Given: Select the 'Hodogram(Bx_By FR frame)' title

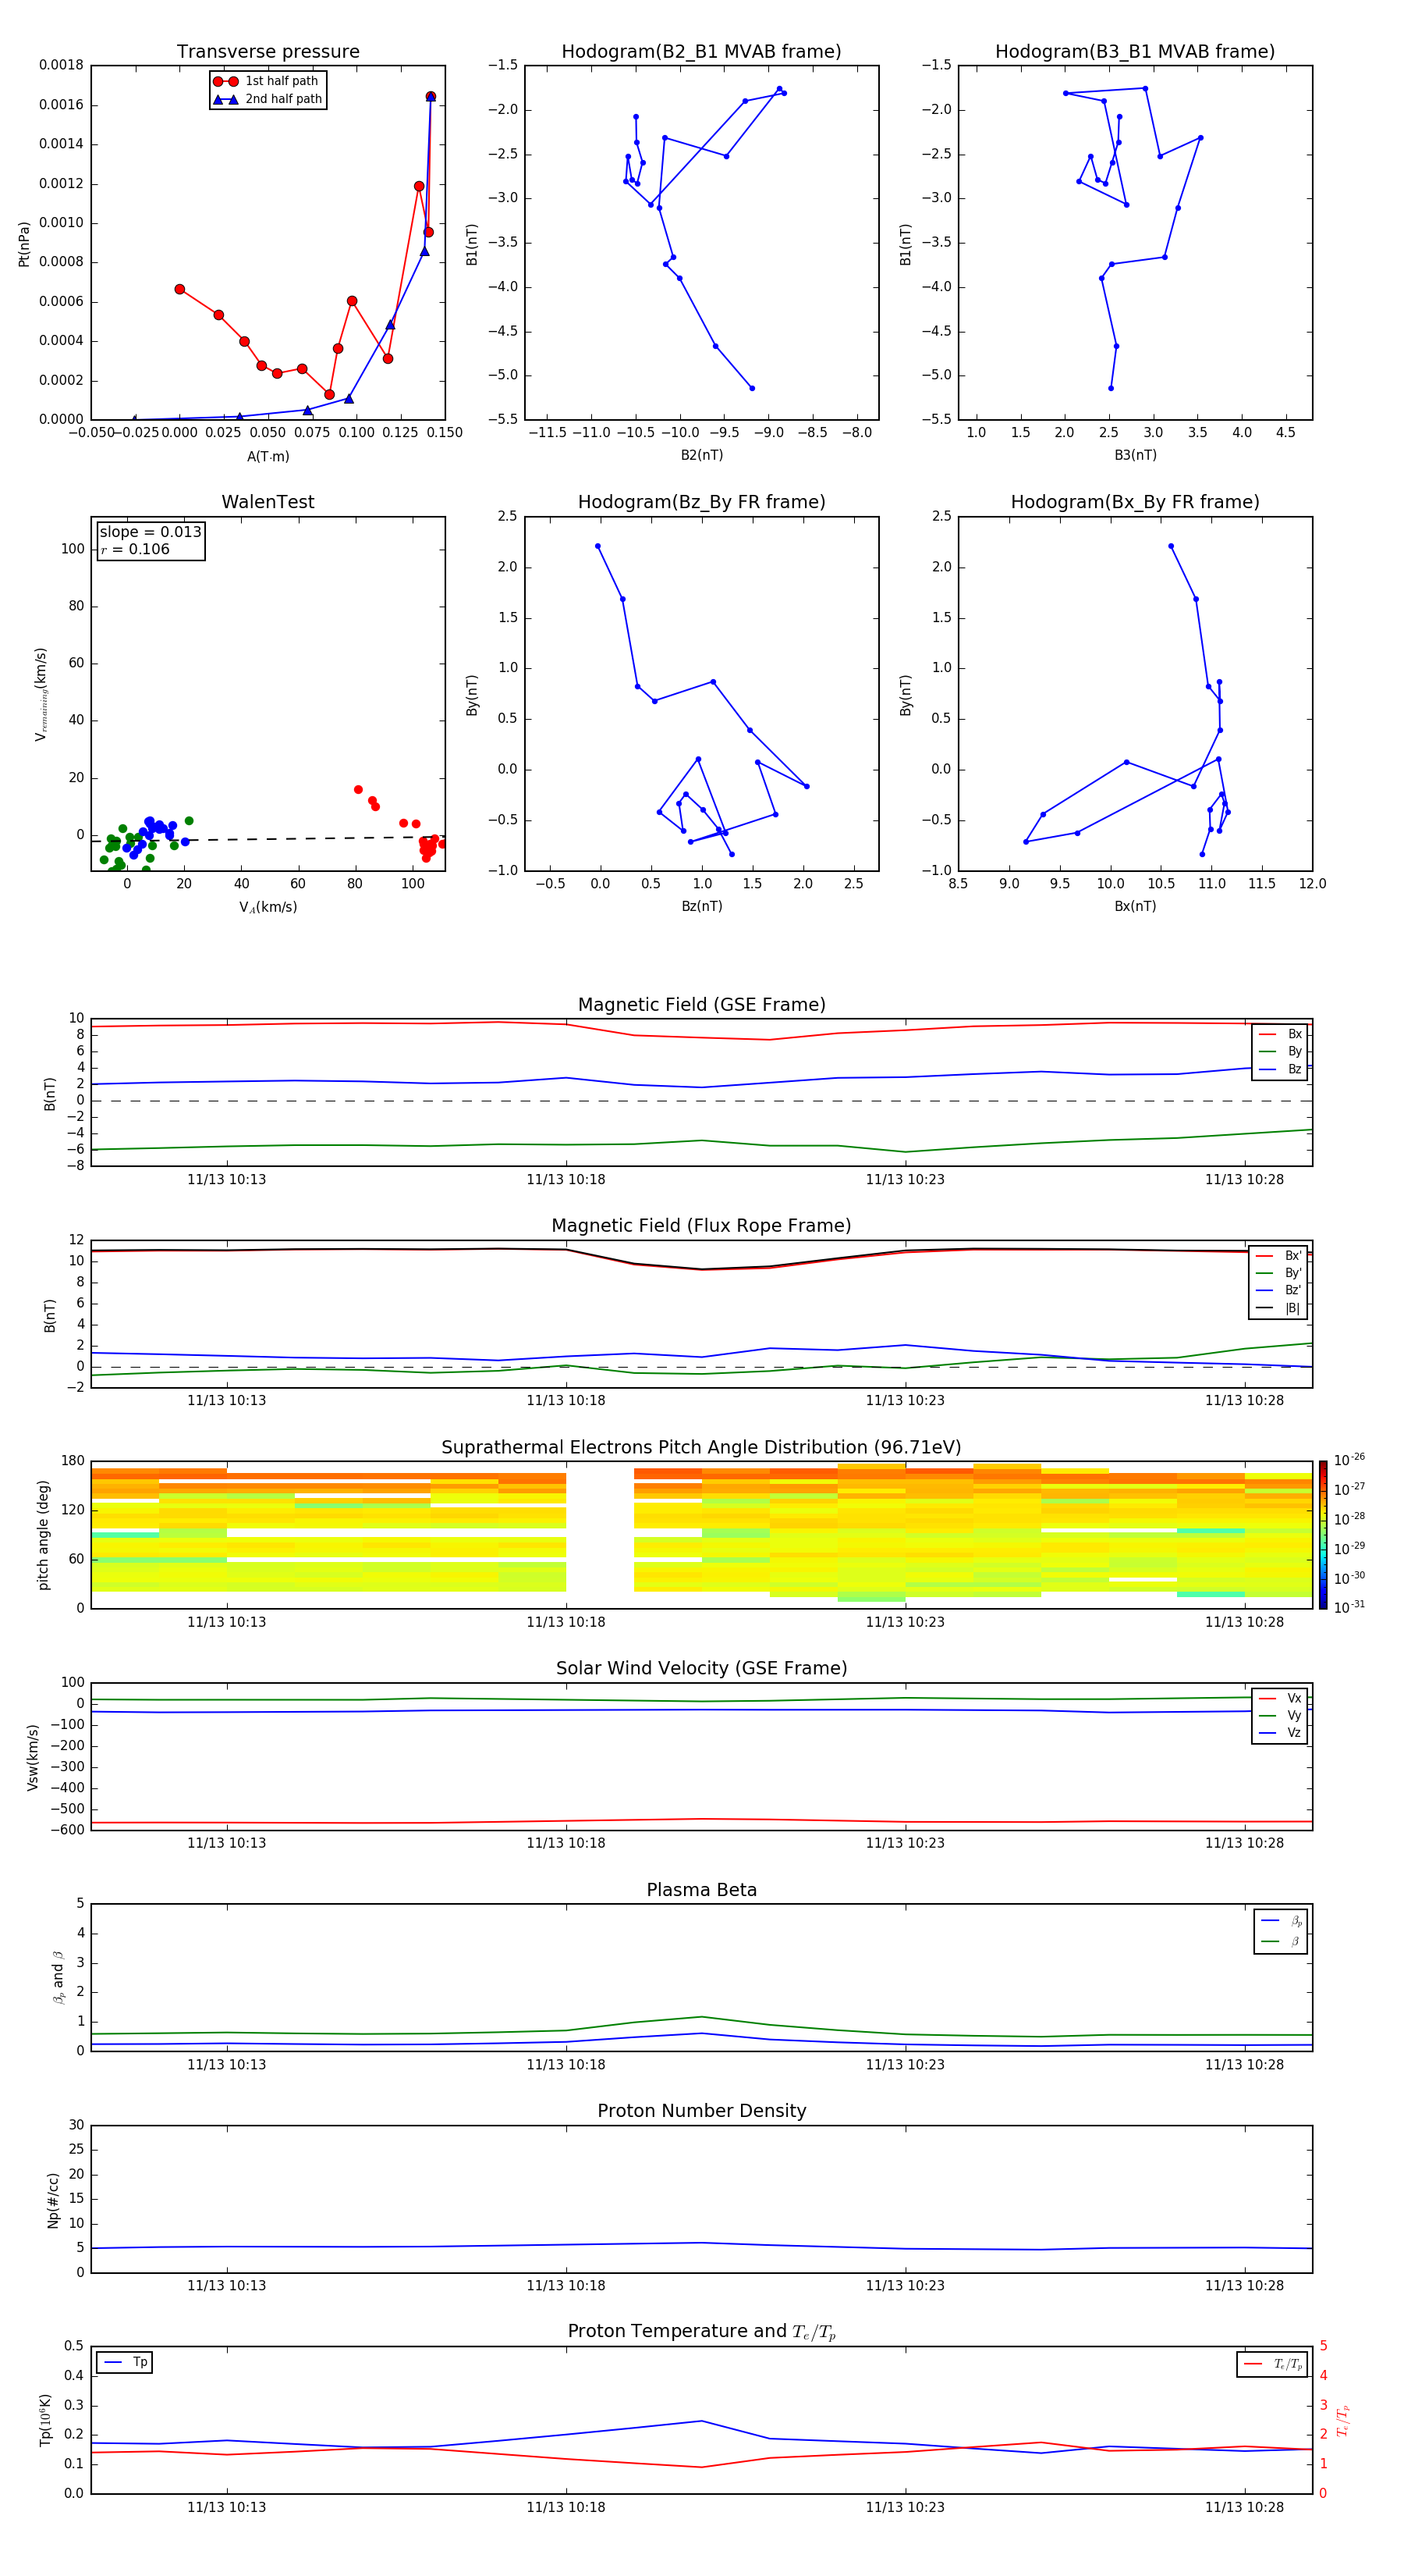Looking at the screenshot, I should [x=1134, y=502].
